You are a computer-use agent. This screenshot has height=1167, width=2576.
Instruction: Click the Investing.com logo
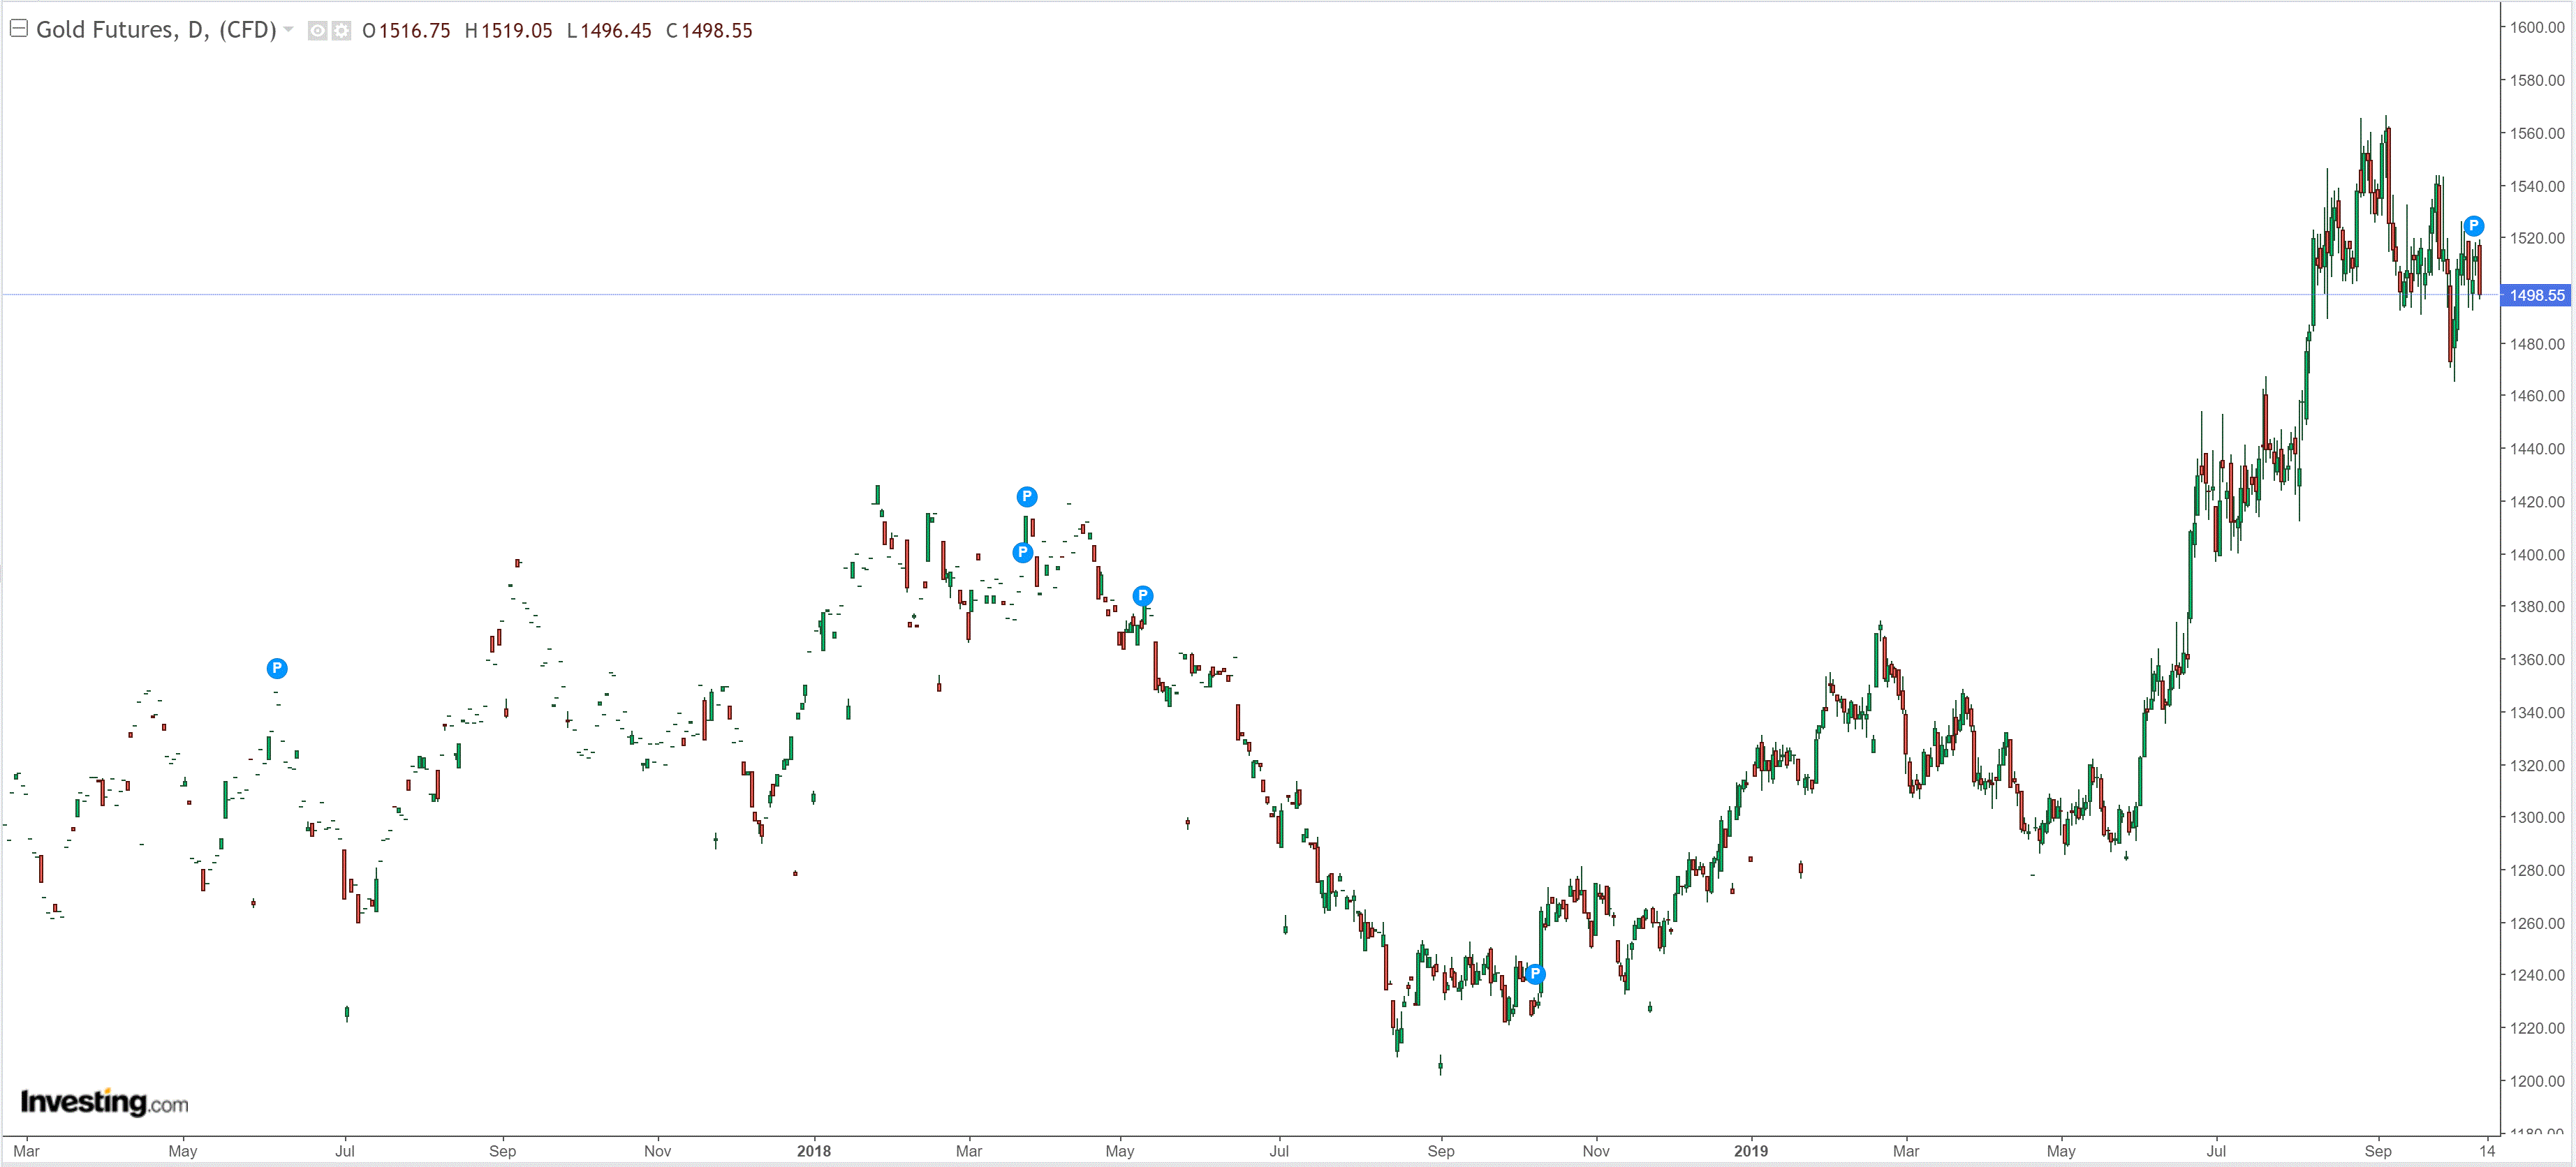click(x=104, y=1102)
